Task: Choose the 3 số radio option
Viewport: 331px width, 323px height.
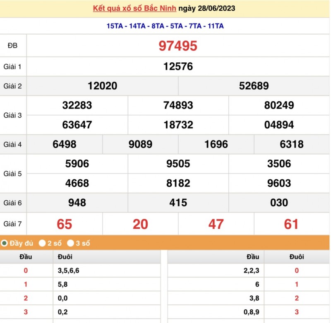Action: [71, 243]
